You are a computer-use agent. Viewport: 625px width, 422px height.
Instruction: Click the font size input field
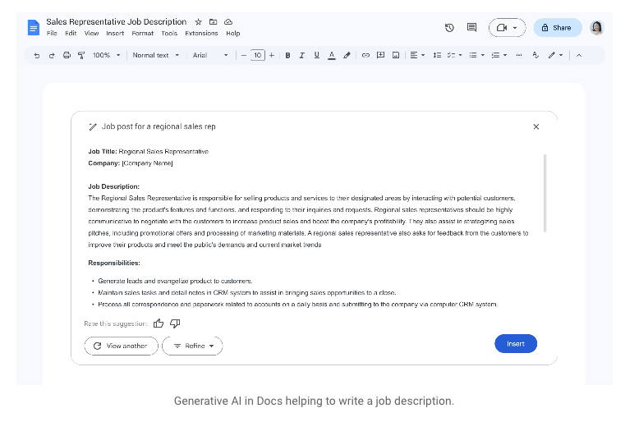pos(257,55)
